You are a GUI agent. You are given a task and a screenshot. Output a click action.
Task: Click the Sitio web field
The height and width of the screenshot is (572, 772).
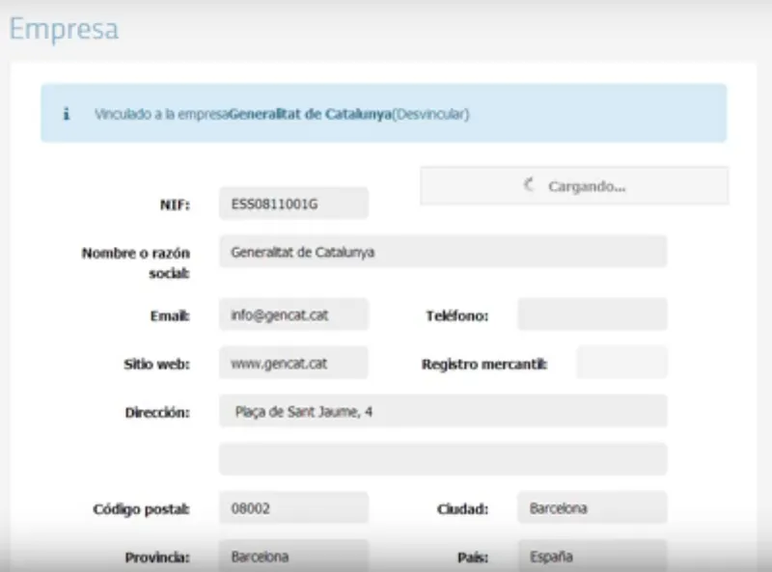tap(293, 363)
